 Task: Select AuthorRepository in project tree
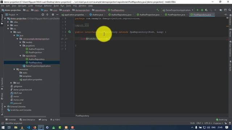[37, 59]
